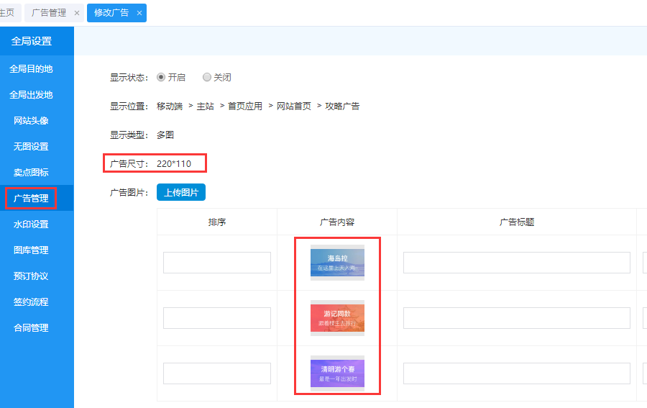Open 卖点图标 menu item

click(31, 173)
